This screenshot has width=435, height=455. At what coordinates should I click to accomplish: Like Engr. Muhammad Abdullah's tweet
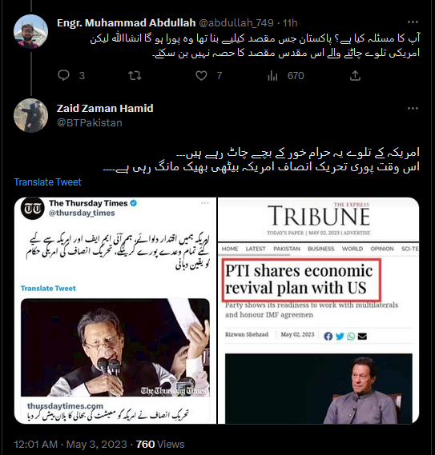click(x=201, y=76)
